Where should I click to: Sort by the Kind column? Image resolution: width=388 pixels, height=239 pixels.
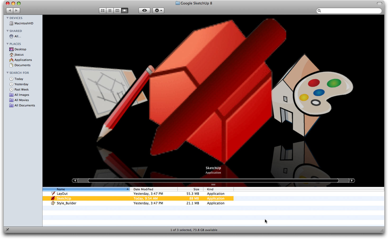pos(218,189)
